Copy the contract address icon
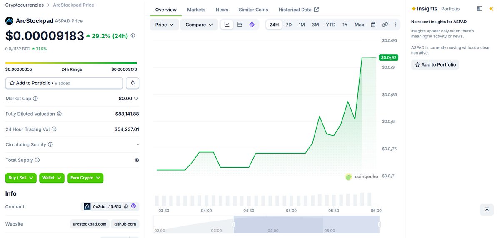 pos(126,206)
